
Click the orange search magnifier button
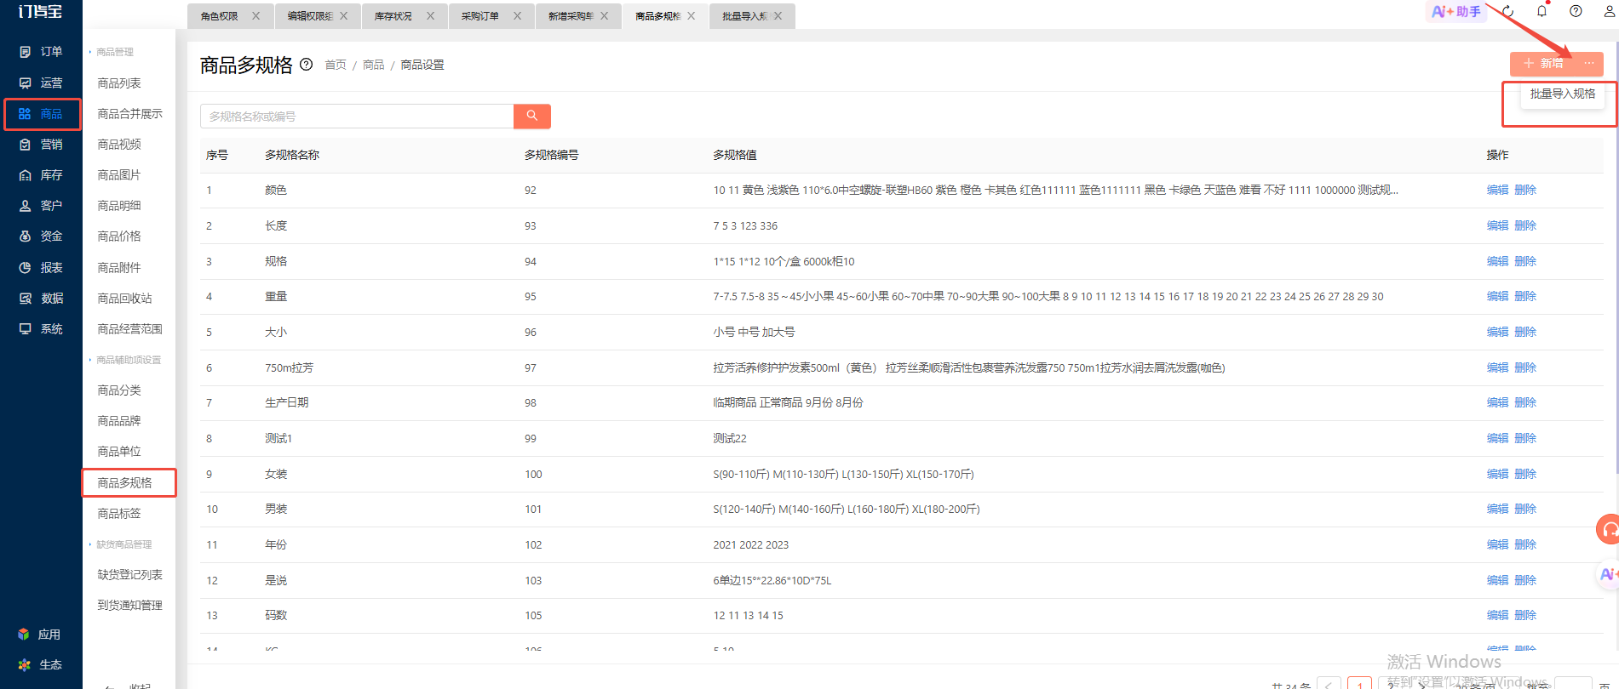click(532, 116)
